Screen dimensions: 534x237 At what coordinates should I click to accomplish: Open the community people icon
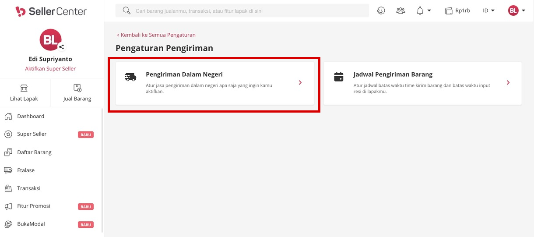tap(400, 11)
